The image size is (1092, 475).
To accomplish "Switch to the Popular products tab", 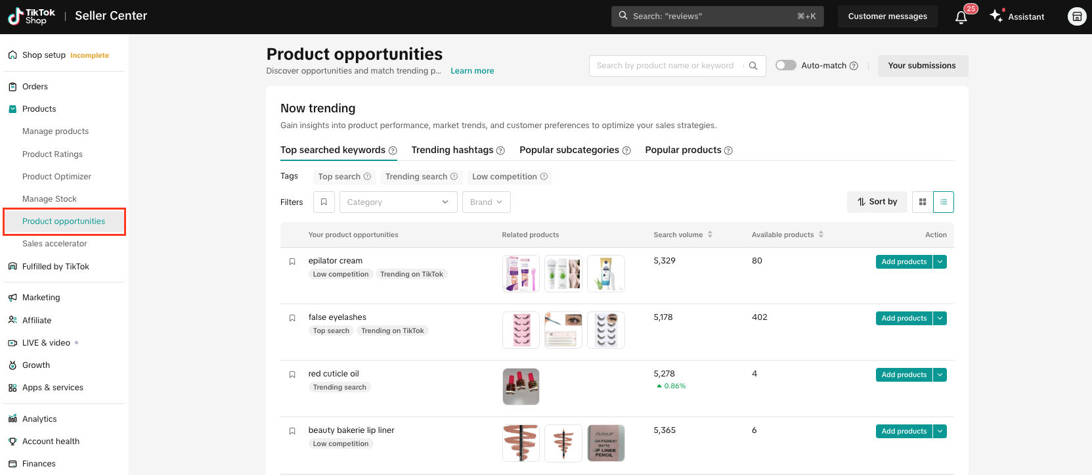I will (683, 150).
